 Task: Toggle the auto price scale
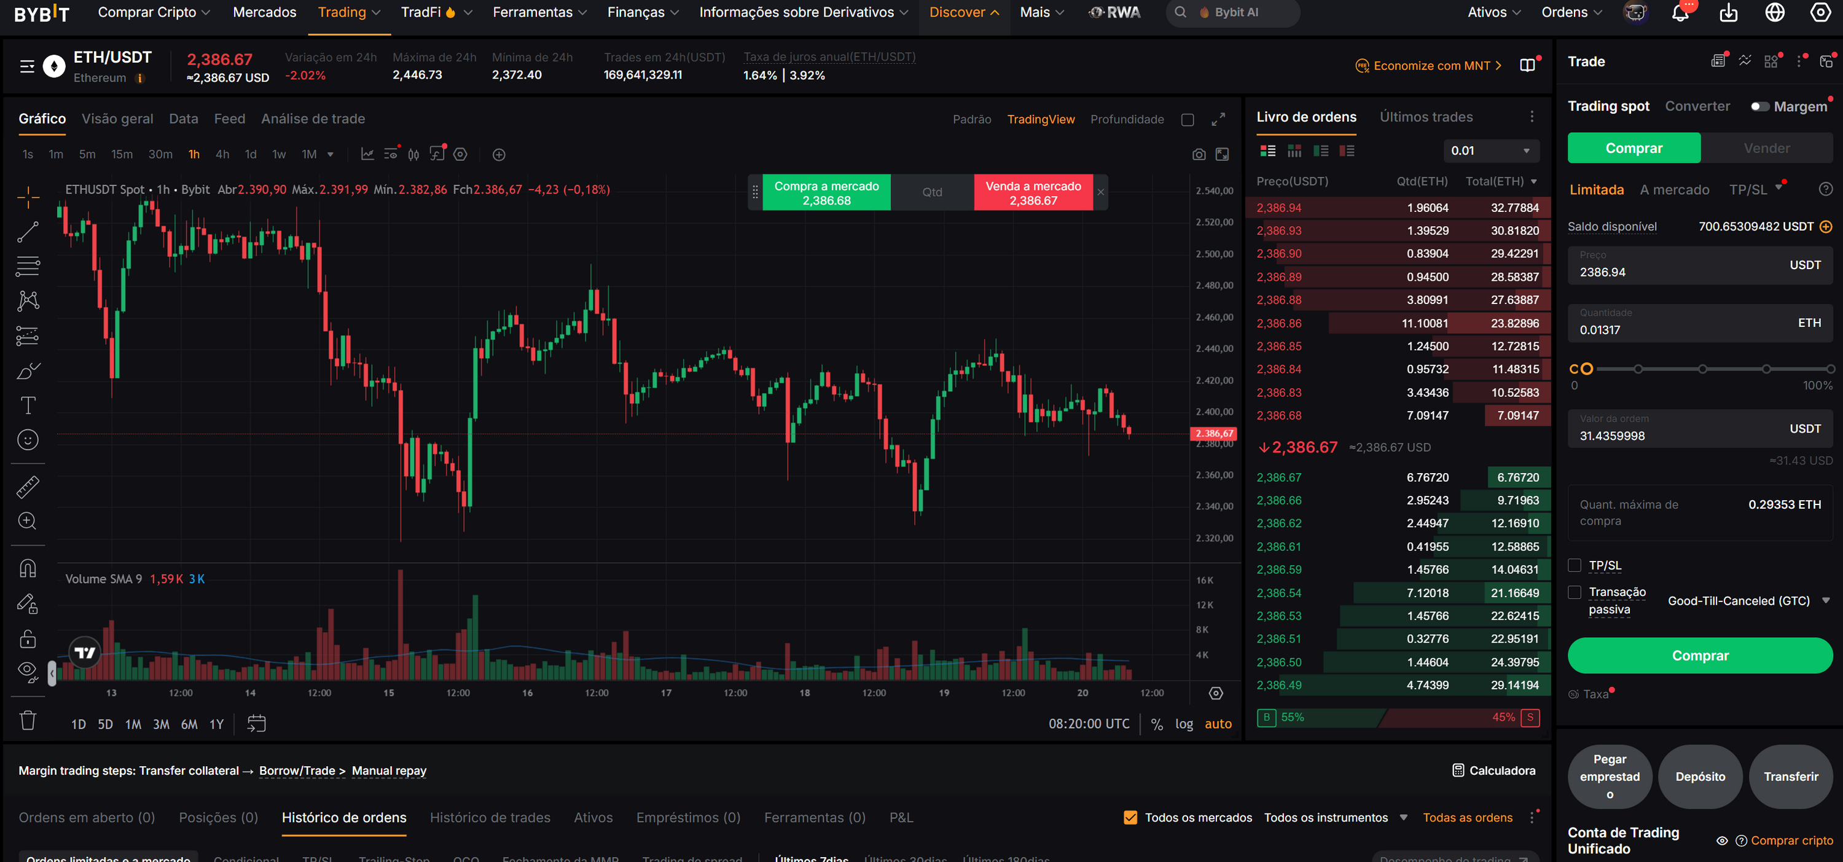pyautogui.click(x=1218, y=724)
